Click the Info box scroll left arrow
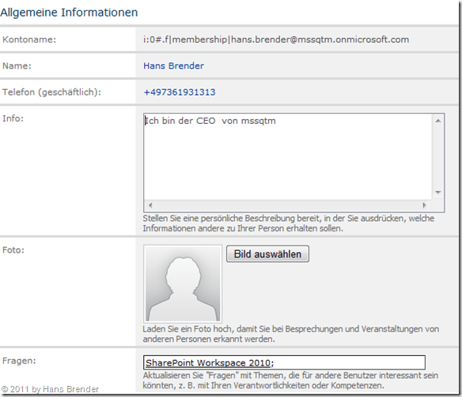Image resolution: width=462 pixels, height=397 pixels. tap(150, 205)
